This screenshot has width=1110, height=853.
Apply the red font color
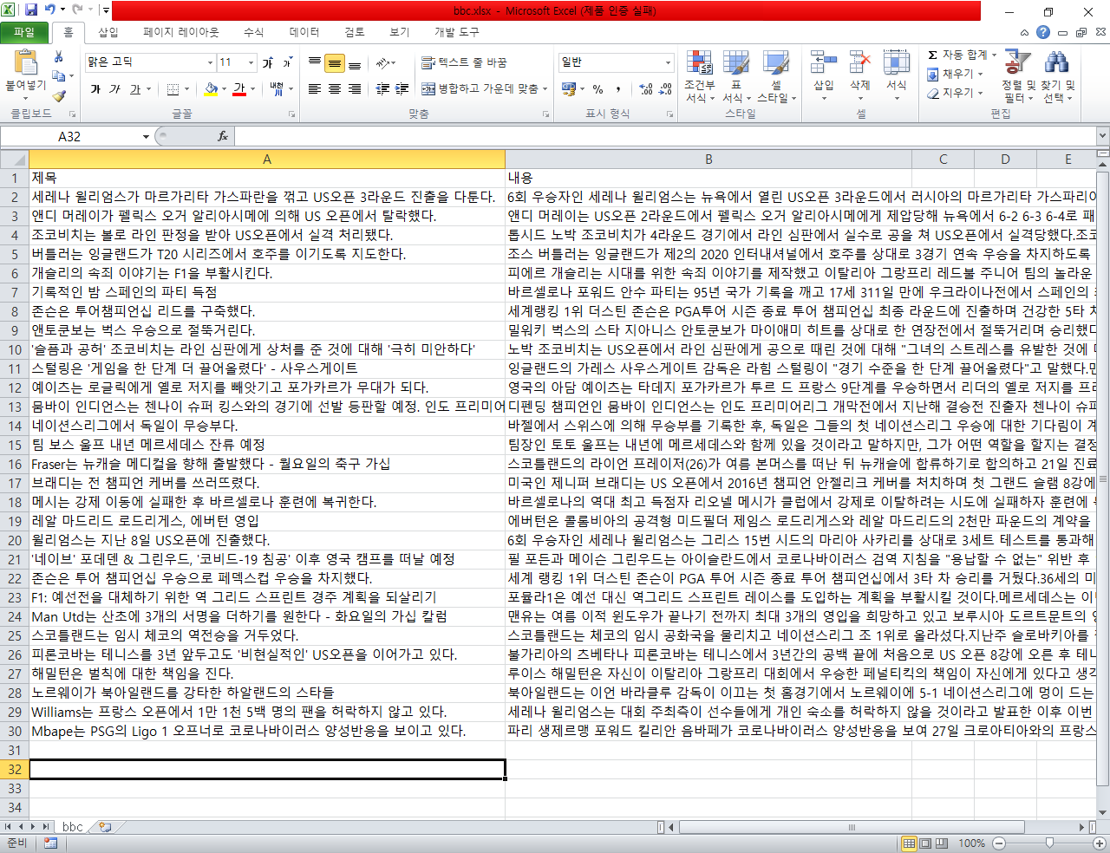tap(239, 88)
